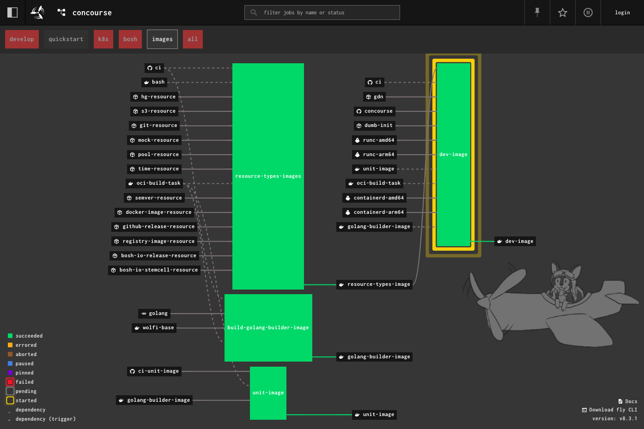This screenshot has width=644, height=429.
Task: Click the hg-resource package icon
Action: [x=135, y=97]
